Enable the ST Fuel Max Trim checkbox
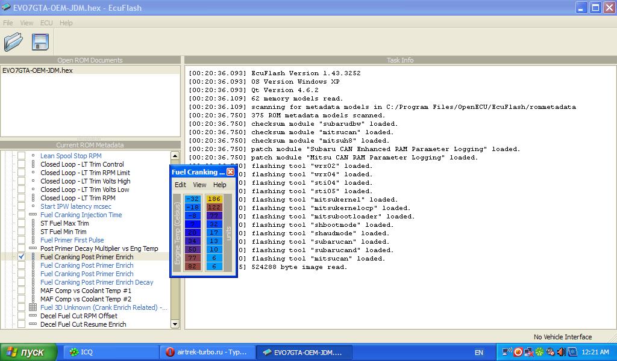This screenshot has height=361, width=617. pyautogui.click(x=21, y=223)
